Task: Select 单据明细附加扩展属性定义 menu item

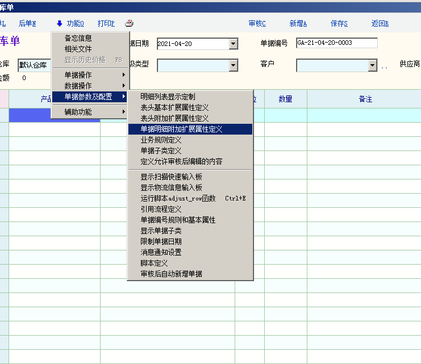Action: (190, 129)
